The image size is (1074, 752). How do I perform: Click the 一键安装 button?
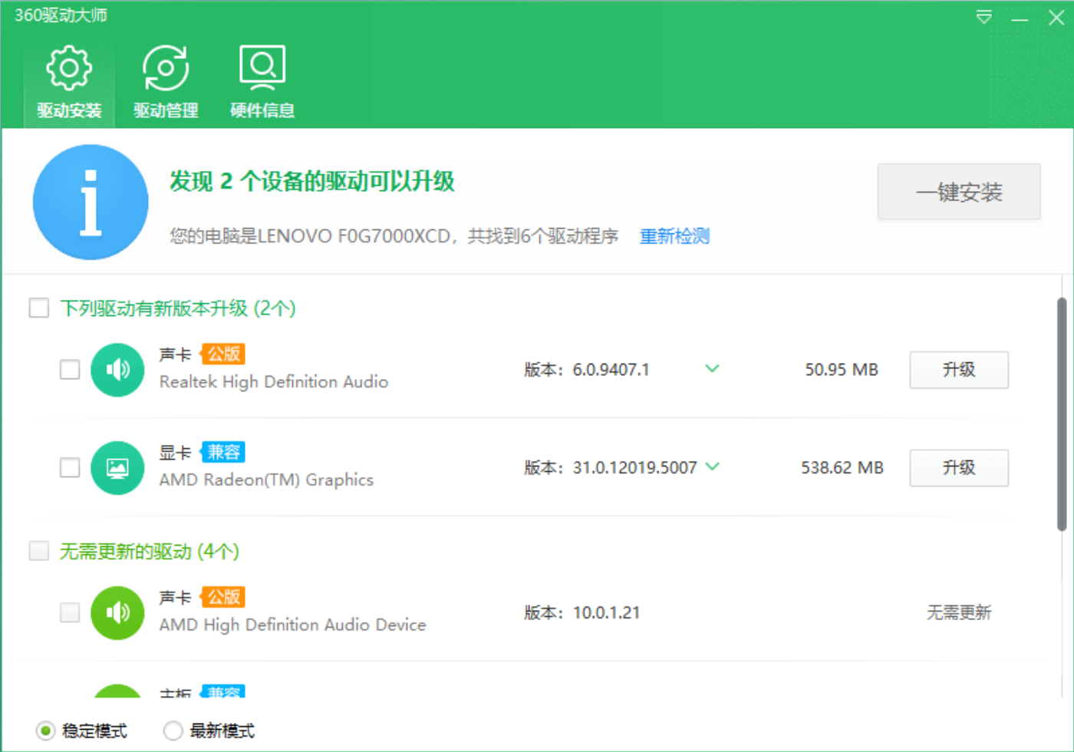pos(959,192)
